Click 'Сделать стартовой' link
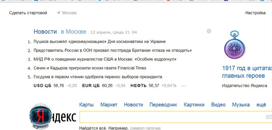 (x=28, y=13)
